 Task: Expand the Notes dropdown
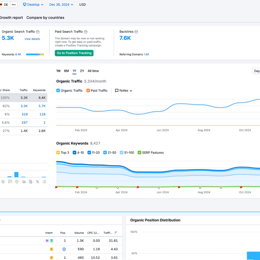pyautogui.click(x=124, y=91)
